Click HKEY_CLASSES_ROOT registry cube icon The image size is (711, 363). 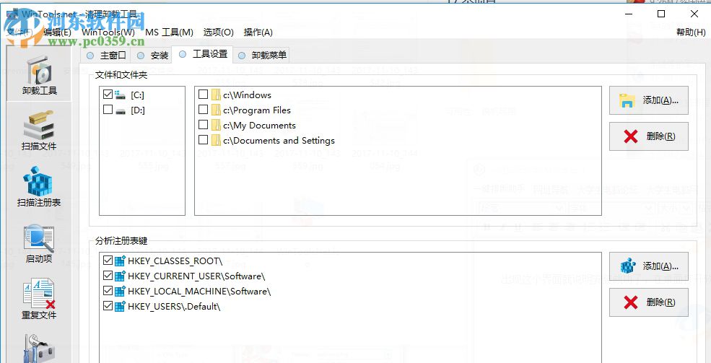point(120,261)
